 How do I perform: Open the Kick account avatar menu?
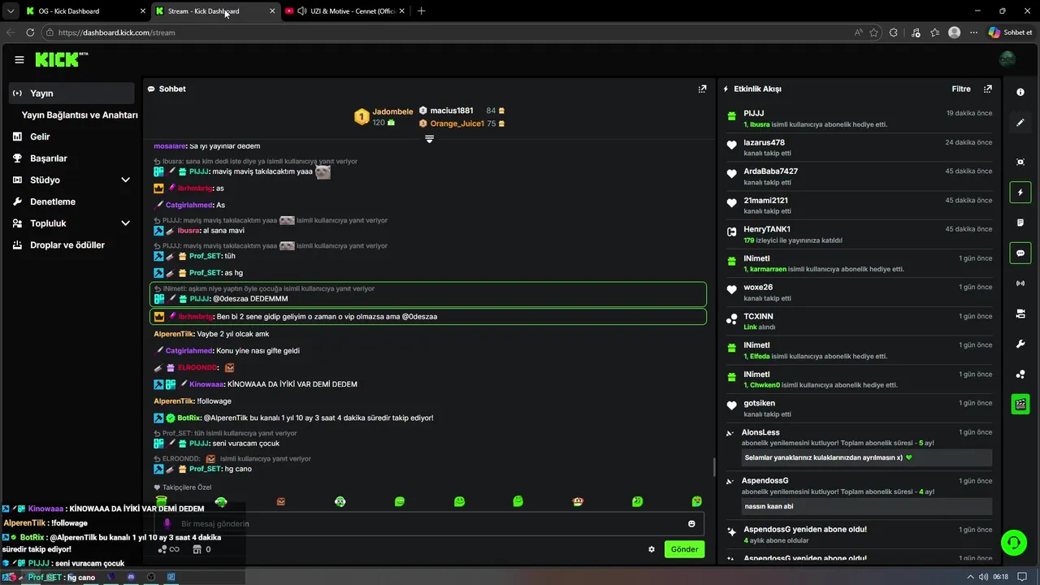pos(1007,59)
